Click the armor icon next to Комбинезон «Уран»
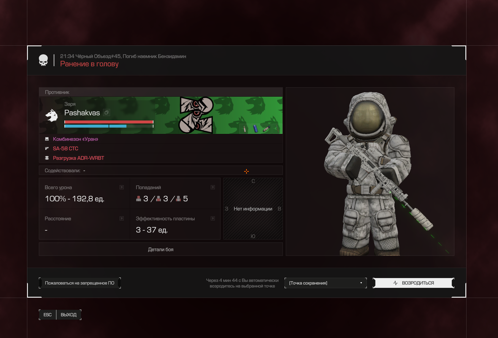Screen dimensions: 498x338 pos(47,139)
